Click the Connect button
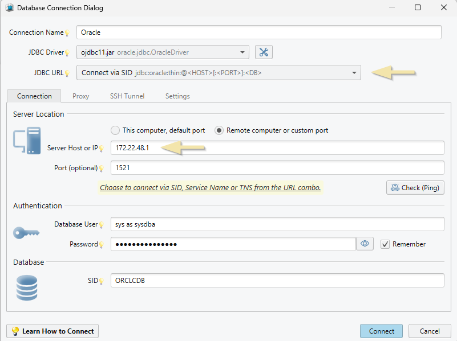The height and width of the screenshot is (341, 457). (x=381, y=331)
